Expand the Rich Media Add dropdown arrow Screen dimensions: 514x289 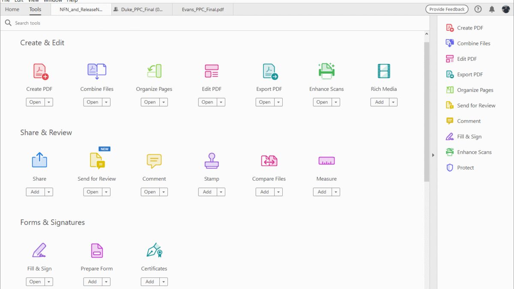click(393, 102)
